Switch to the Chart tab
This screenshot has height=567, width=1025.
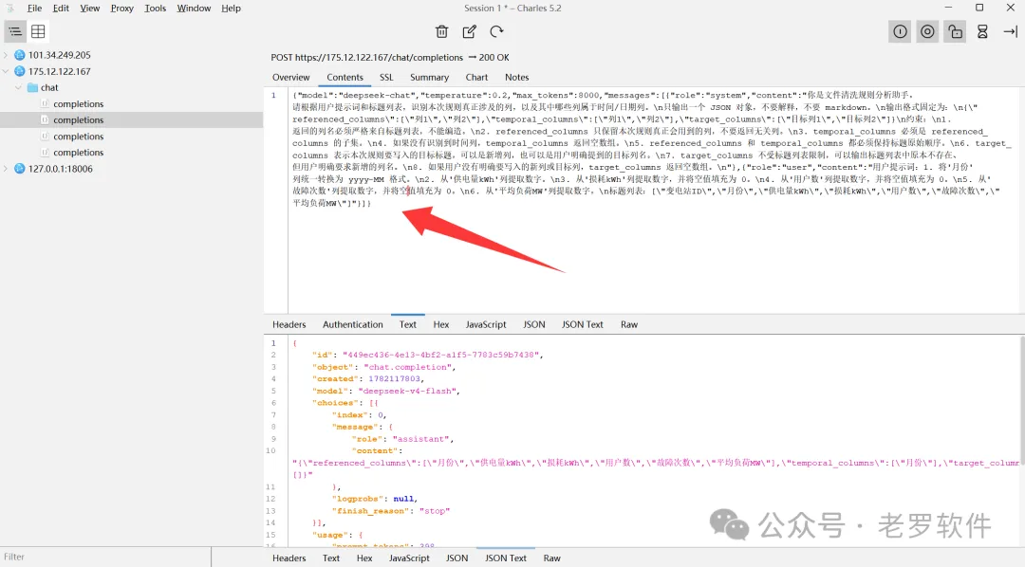point(476,77)
